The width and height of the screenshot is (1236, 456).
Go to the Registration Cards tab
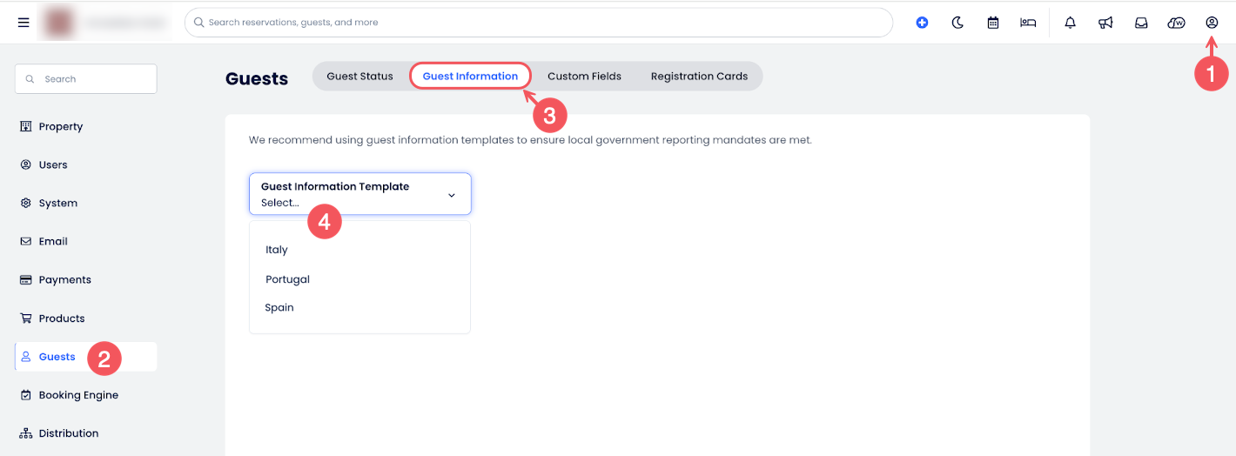point(699,77)
